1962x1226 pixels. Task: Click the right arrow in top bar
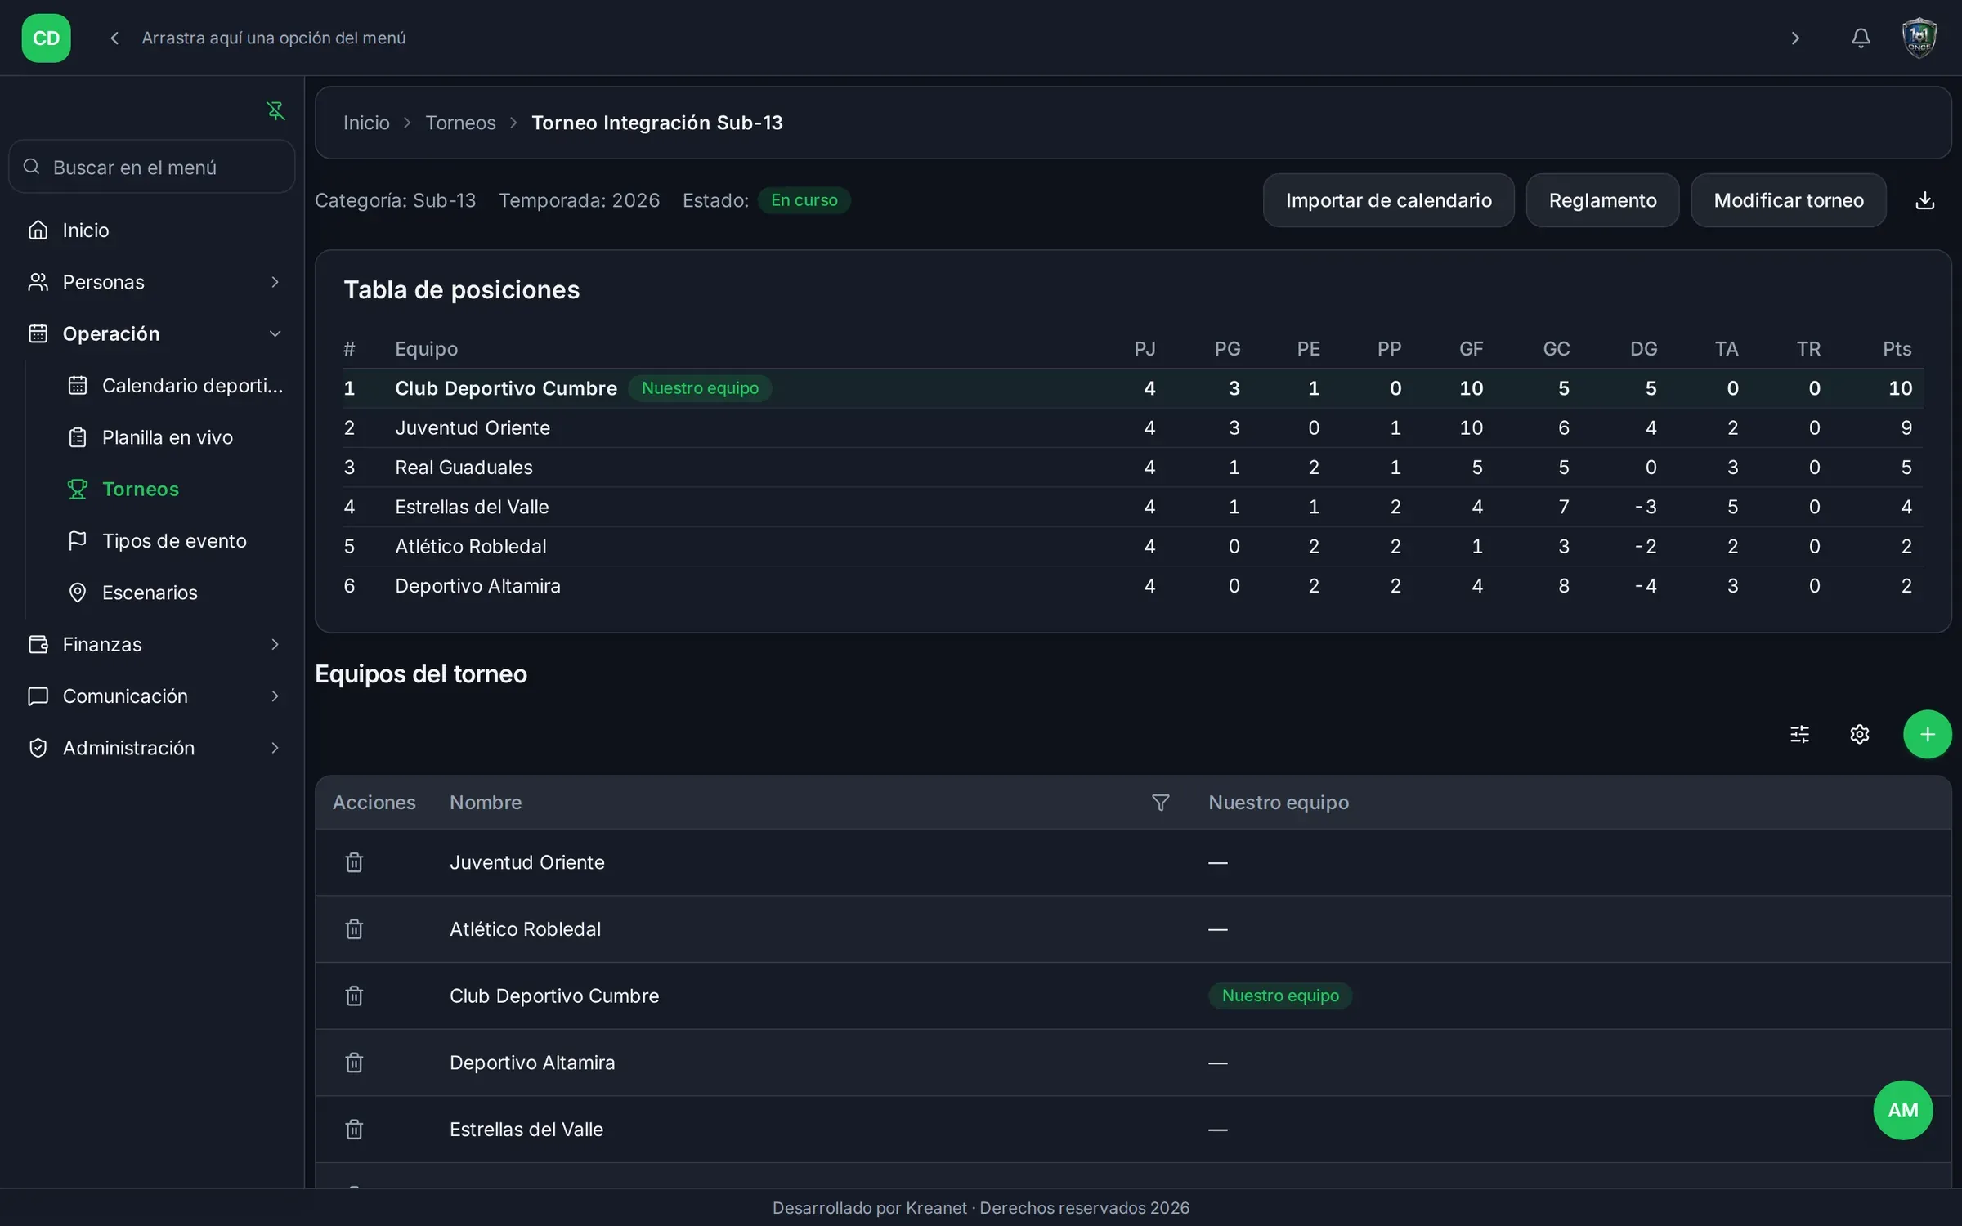(x=1795, y=38)
